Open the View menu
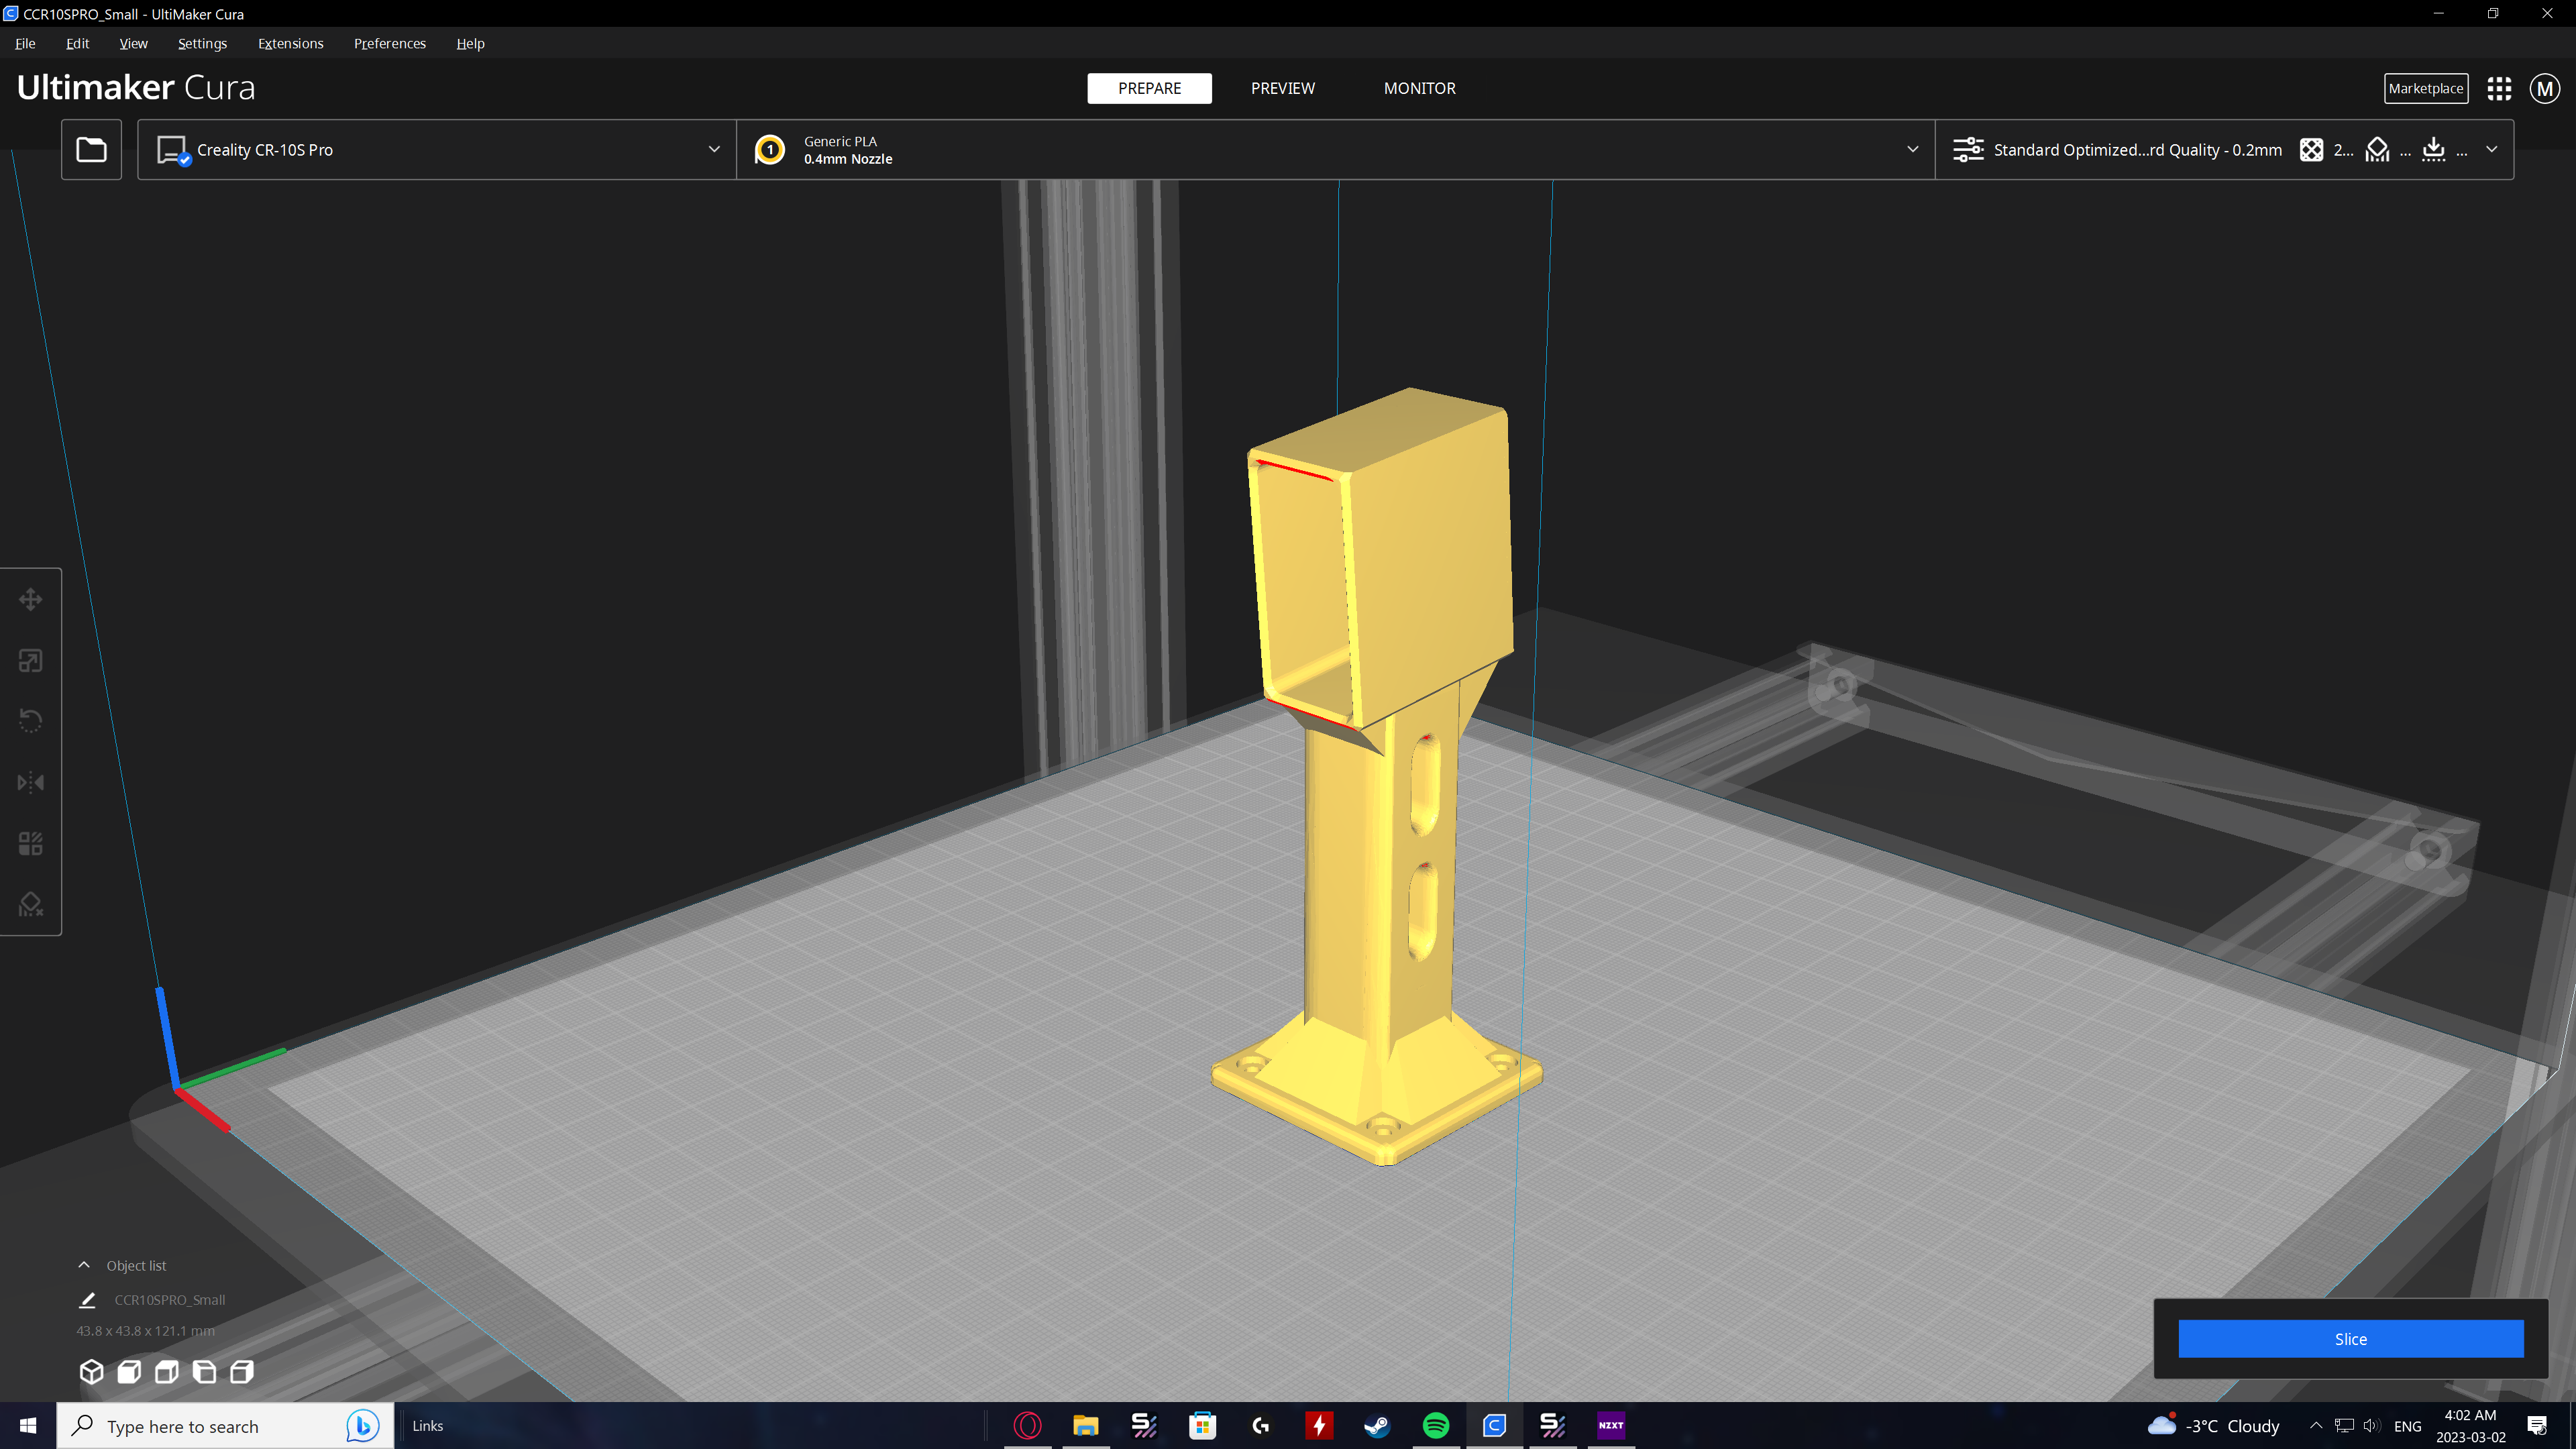The height and width of the screenshot is (1449, 2576). tap(133, 43)
